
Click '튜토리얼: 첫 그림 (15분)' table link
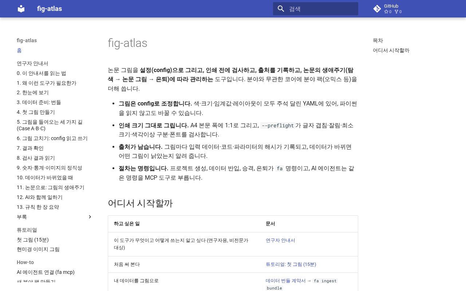[x=291, y=264]
